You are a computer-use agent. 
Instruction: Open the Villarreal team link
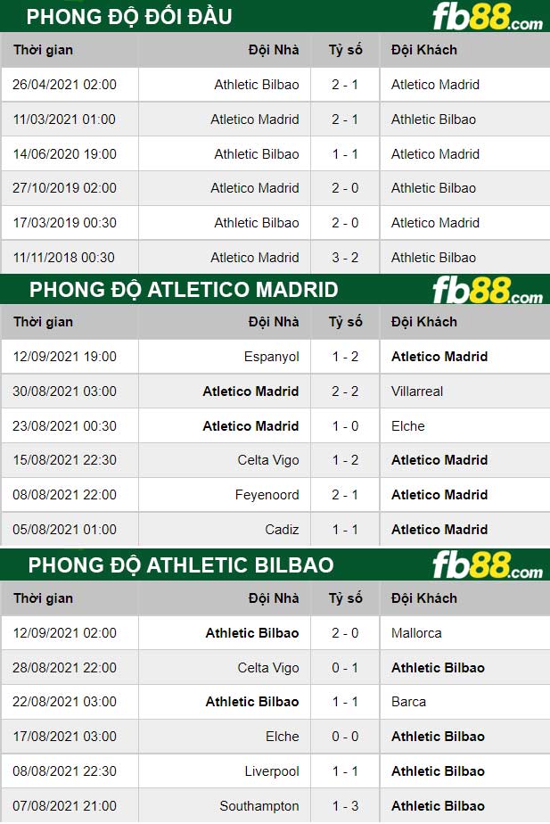(x=417, y=391)
